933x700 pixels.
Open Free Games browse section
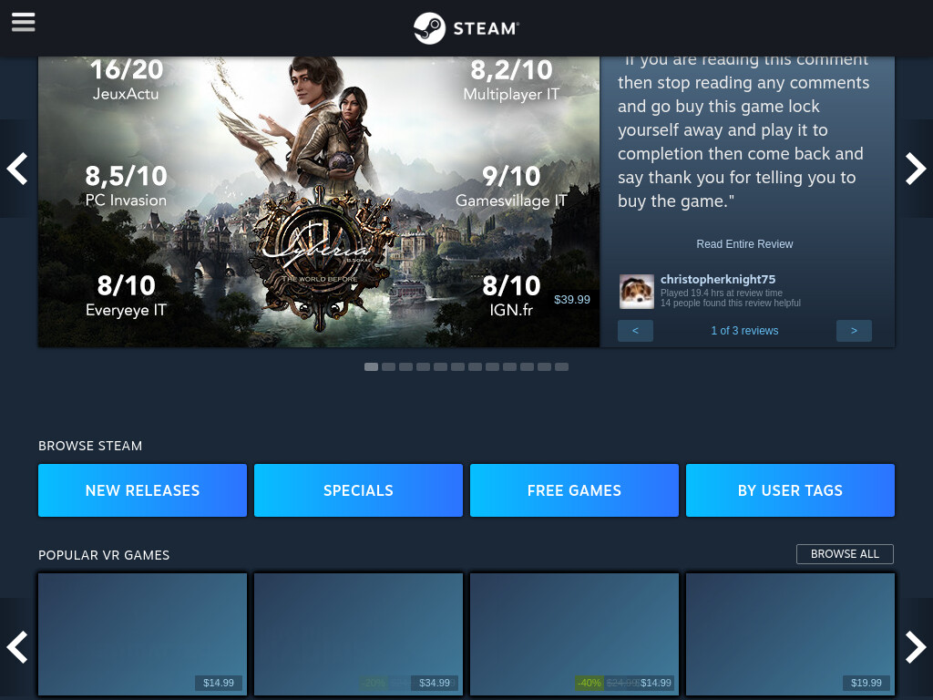click(574, 490)
